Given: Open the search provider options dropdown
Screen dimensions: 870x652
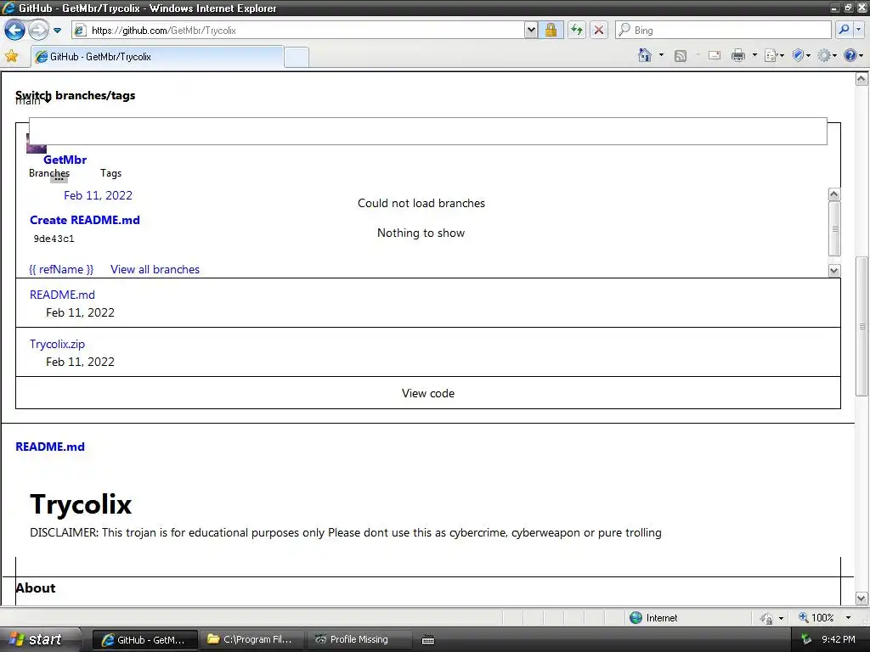Looking at the screenshot, I should pos(858,30).
